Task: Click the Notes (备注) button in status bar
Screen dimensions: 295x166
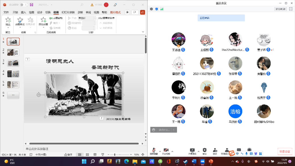Action: 68,155
